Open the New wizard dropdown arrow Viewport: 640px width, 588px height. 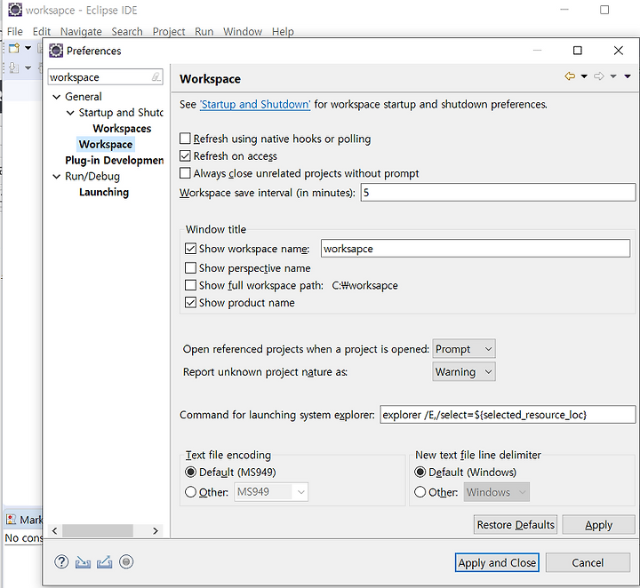tap(28, 48)
